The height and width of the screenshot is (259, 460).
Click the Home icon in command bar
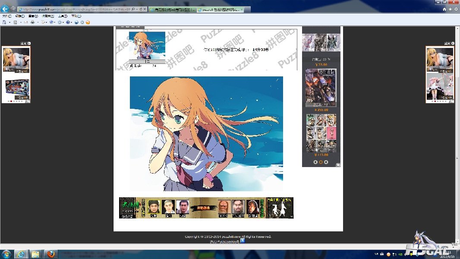(x=4, y=22)
